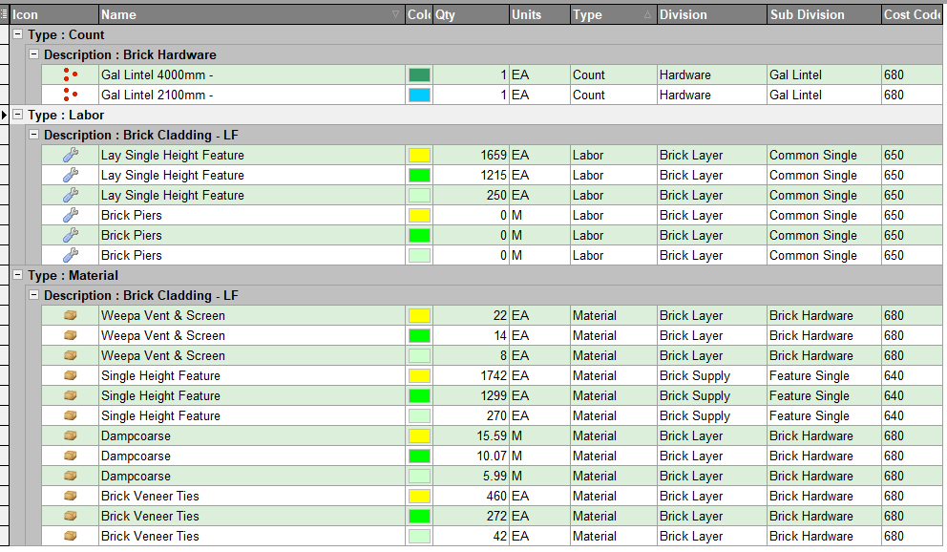
Task: Click the box icon of first Weepa Vent & Screen
Action: tap(70, 315)
